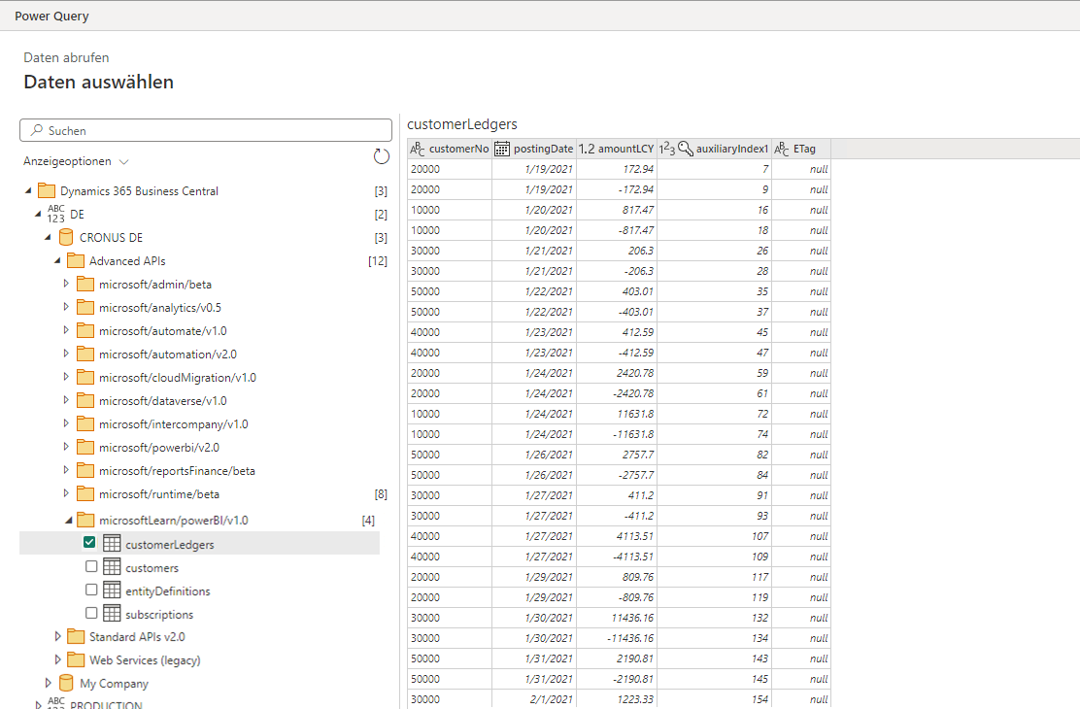Viewport: 1080px width, 709px height.
Task: Collapse the Advanced APIs node
Action: click(x=57, y=261)
